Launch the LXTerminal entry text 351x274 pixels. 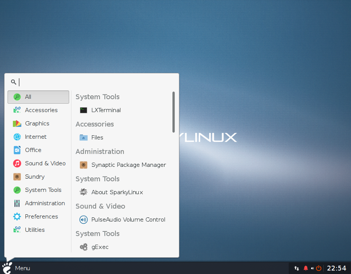click(x=106, y=110)
